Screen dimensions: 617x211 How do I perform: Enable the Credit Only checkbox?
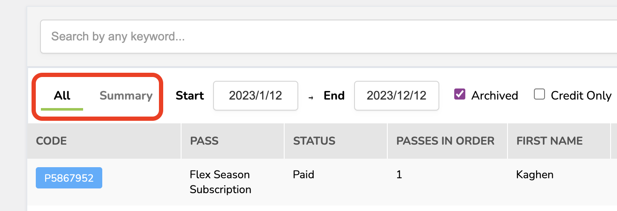coord(539,94)
